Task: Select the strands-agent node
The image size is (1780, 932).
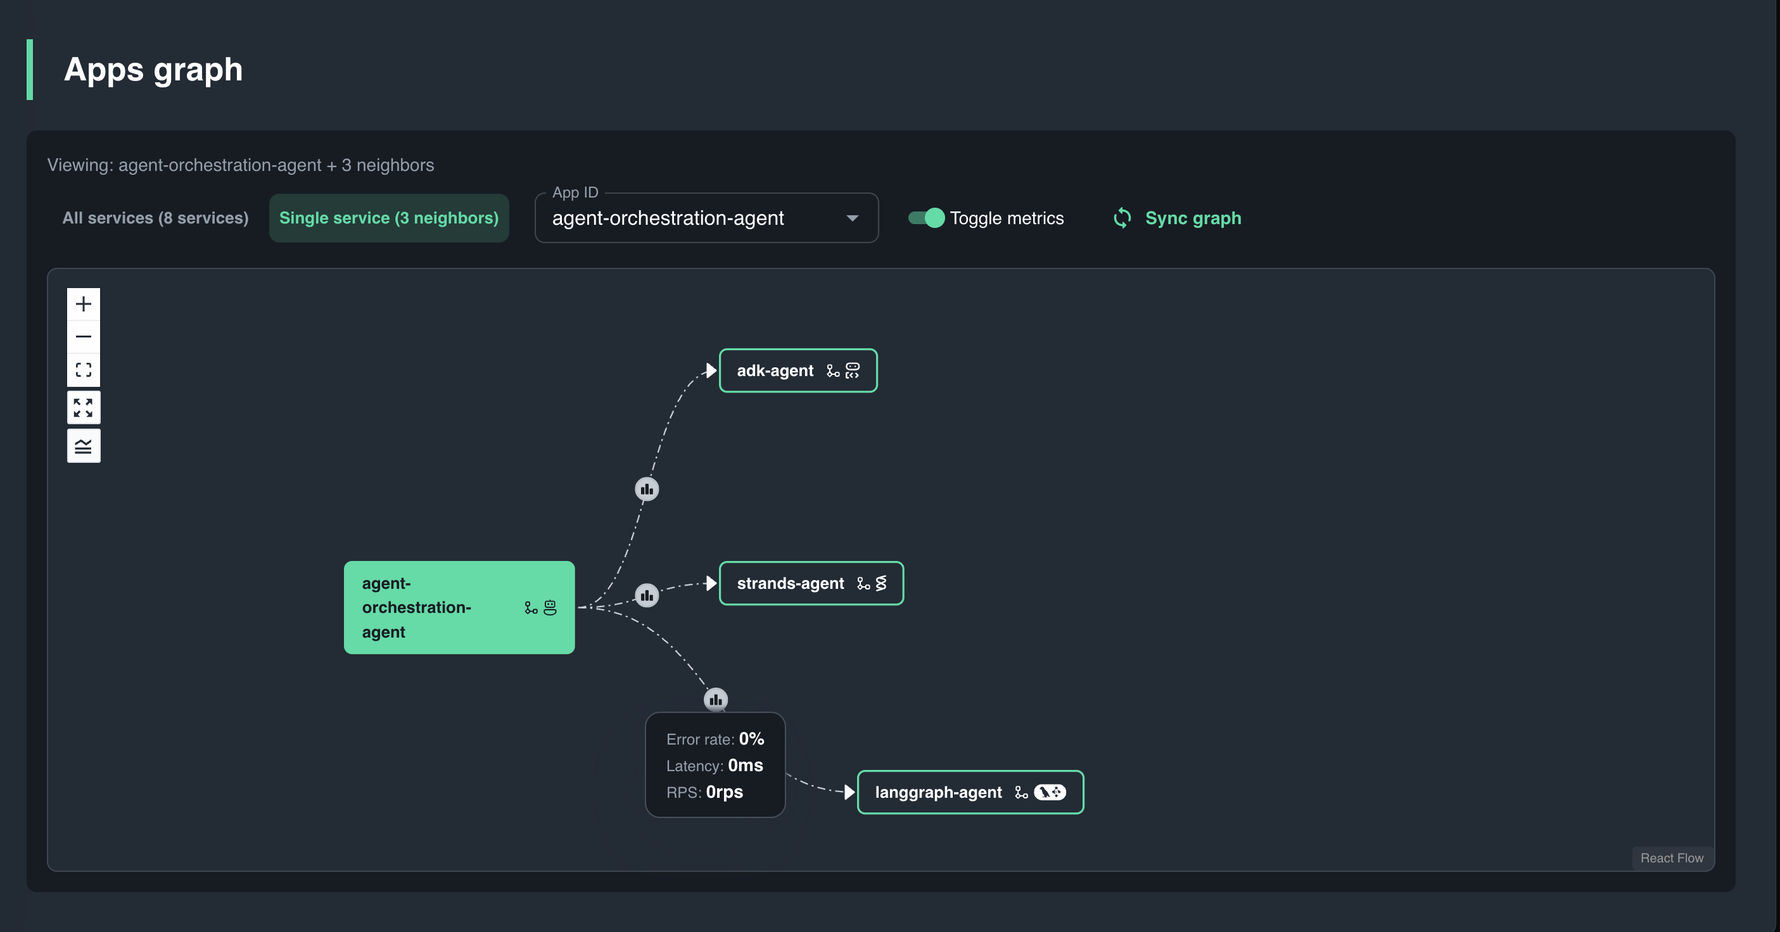Action: [x=811, y=583]
